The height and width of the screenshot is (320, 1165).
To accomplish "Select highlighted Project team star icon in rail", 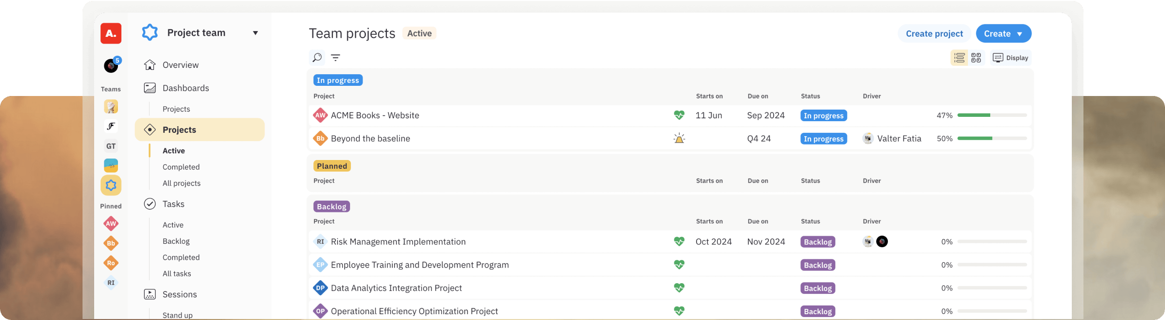I will (111, 185).
